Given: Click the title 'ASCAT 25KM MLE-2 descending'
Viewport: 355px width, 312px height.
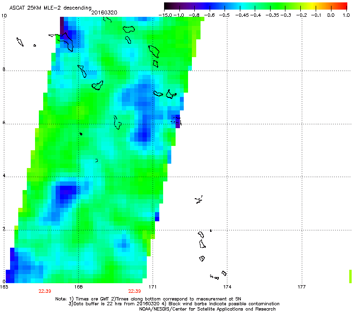Looking at the screenshot, I should pos(50,8).
